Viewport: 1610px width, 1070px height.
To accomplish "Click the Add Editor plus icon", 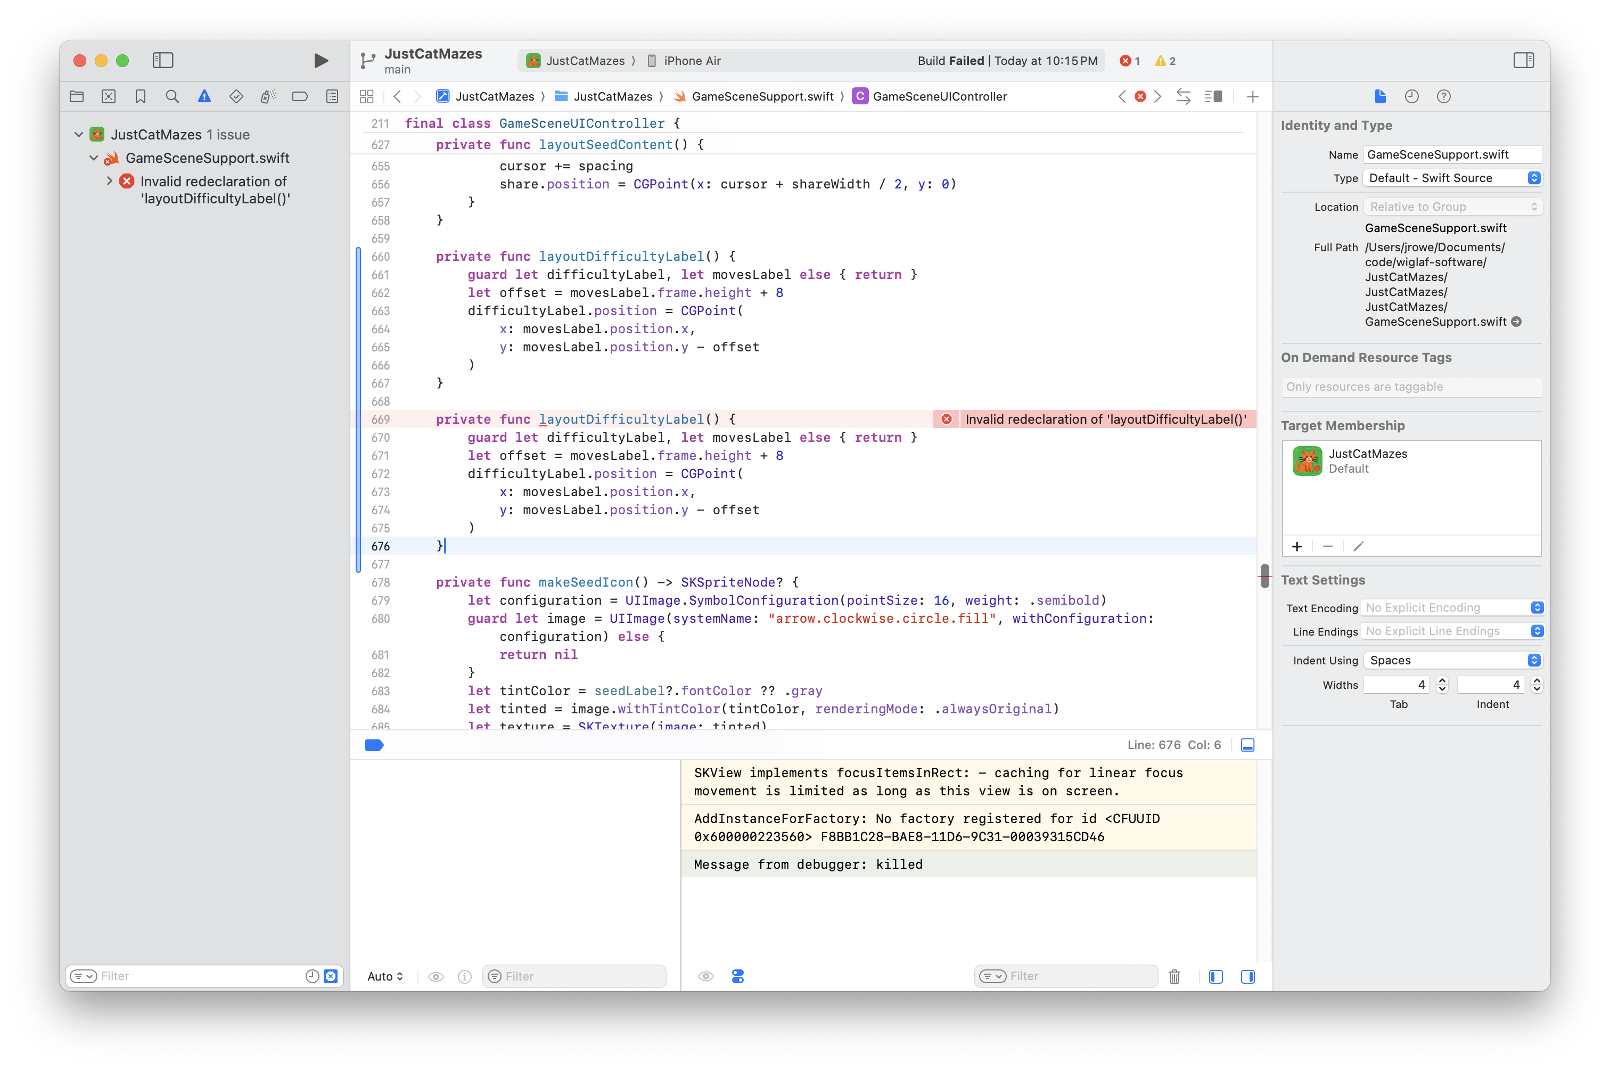I will pyautogui.click(x=1252, y=97).
